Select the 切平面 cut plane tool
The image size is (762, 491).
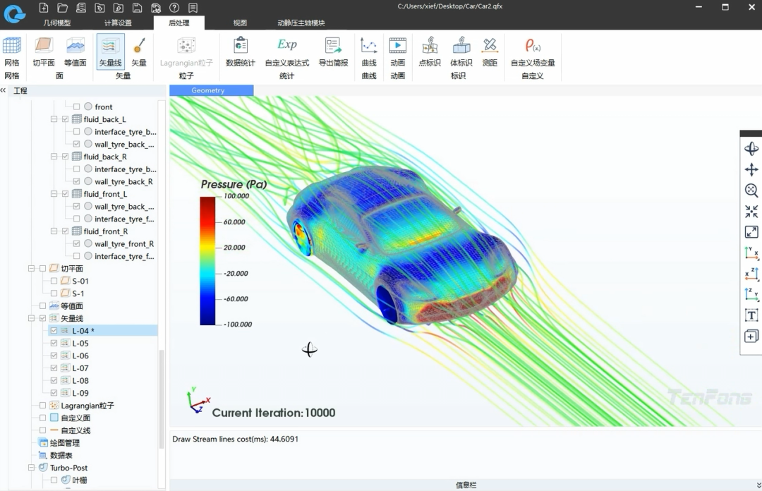click(44, 51)
